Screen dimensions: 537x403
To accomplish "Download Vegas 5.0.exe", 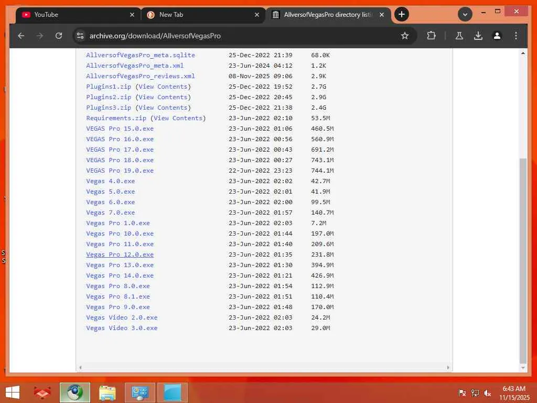I will pos(110,192).
